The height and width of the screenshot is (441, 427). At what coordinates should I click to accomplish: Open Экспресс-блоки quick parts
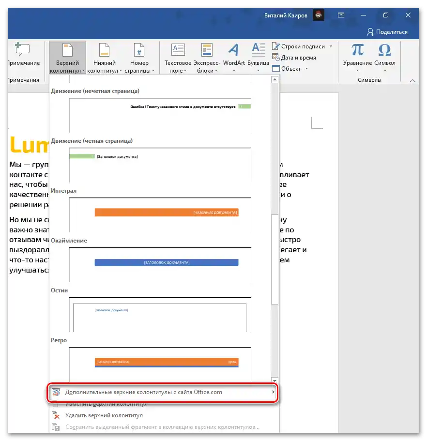coord(207,58)
